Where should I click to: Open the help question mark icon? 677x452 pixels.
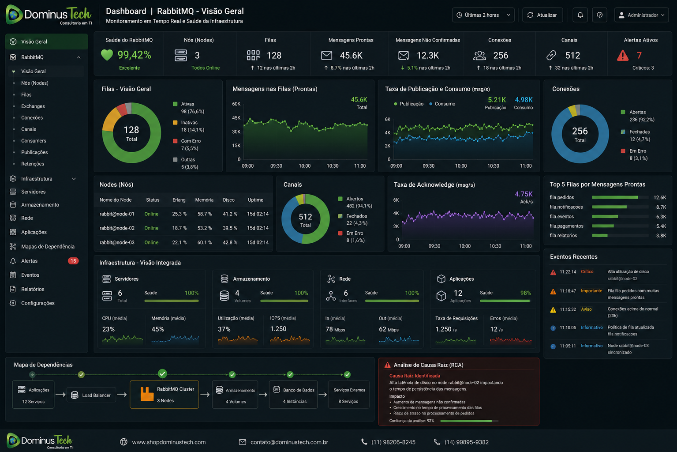[599, 15]
